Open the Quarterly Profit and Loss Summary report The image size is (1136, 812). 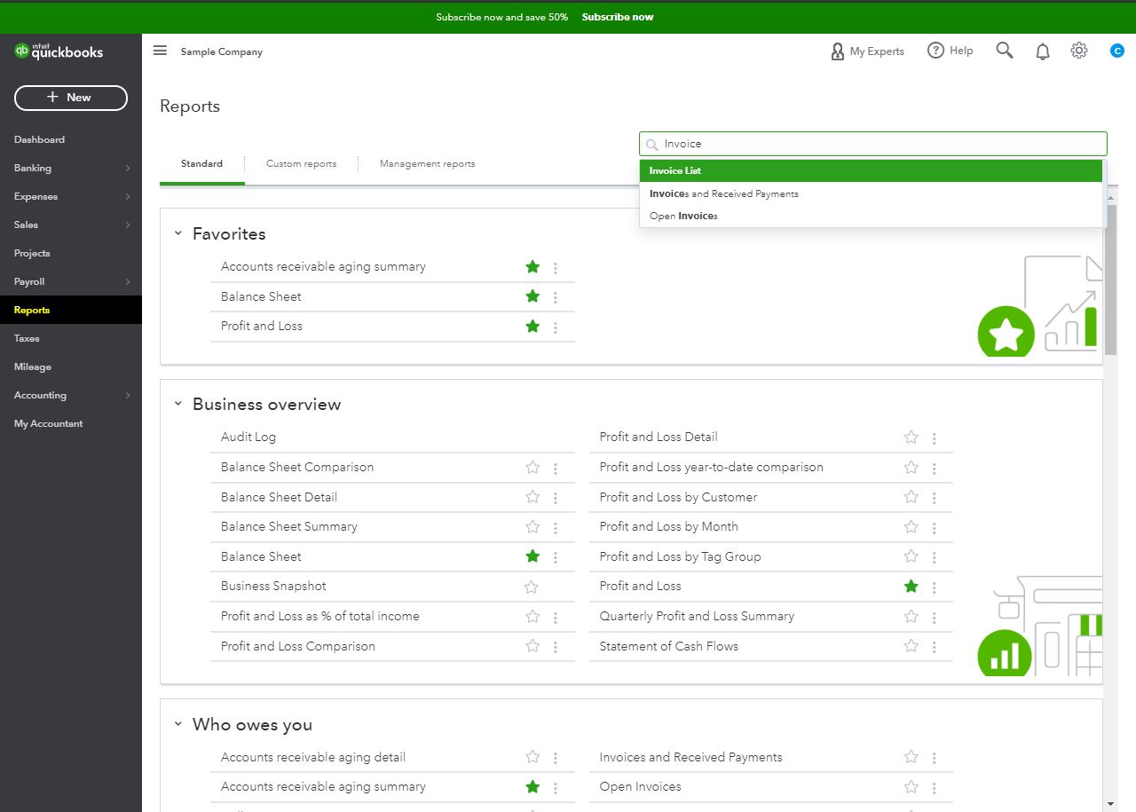[697, 616]
